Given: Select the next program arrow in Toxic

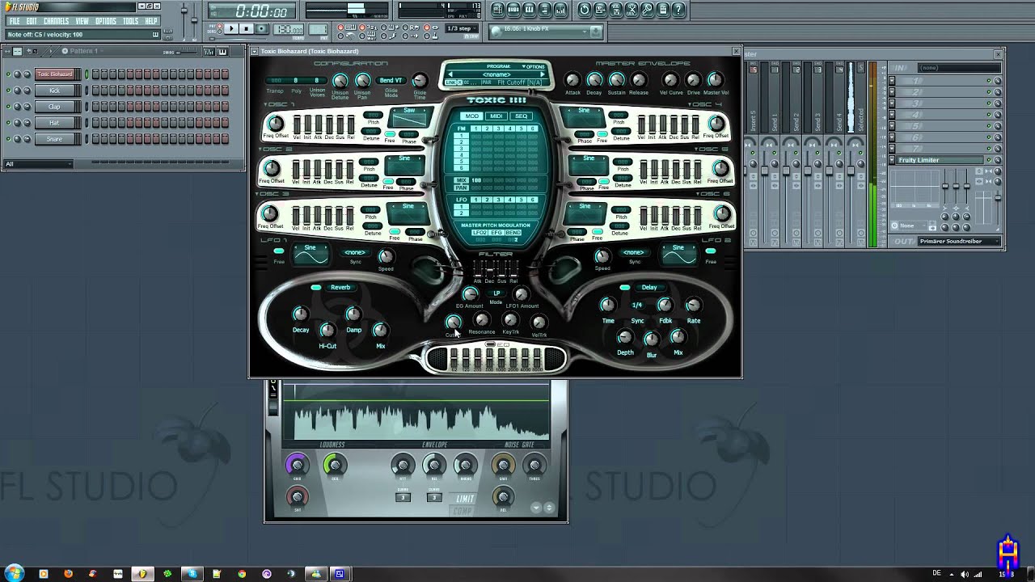Looking at the screenshot, I should [543, 74].
